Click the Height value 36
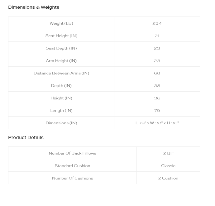Image resolution: width=215 pixels, height=206 pixels. click(157, 98)
